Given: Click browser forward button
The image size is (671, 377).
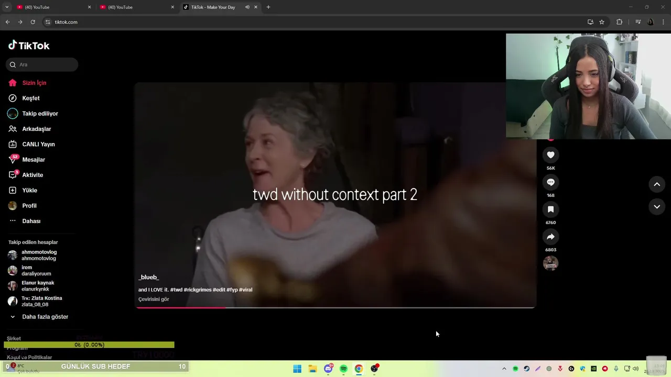Looking at the screenshot, I should click(x=20, y=22).
